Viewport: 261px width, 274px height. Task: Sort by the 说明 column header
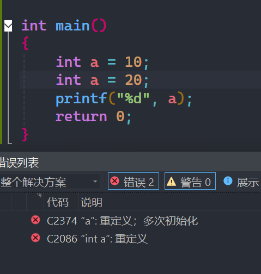point(92,202)
